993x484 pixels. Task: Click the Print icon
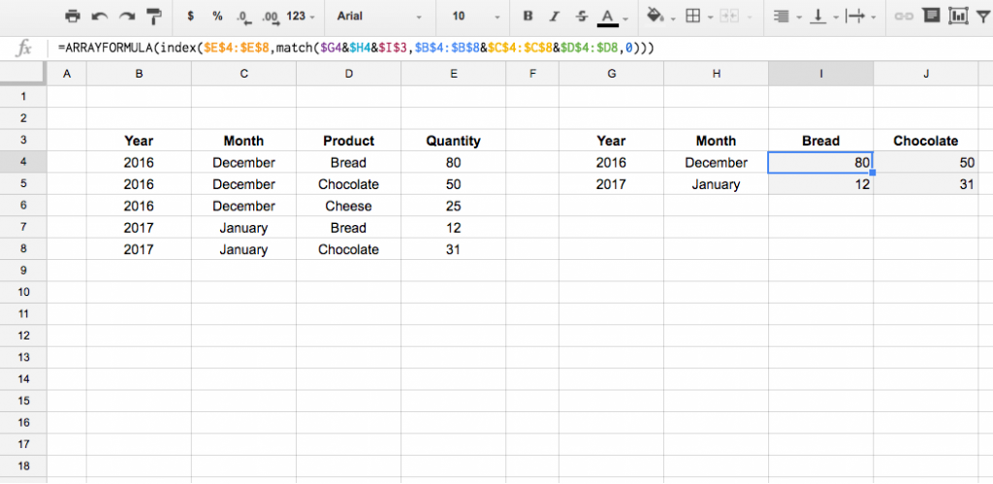73,16
